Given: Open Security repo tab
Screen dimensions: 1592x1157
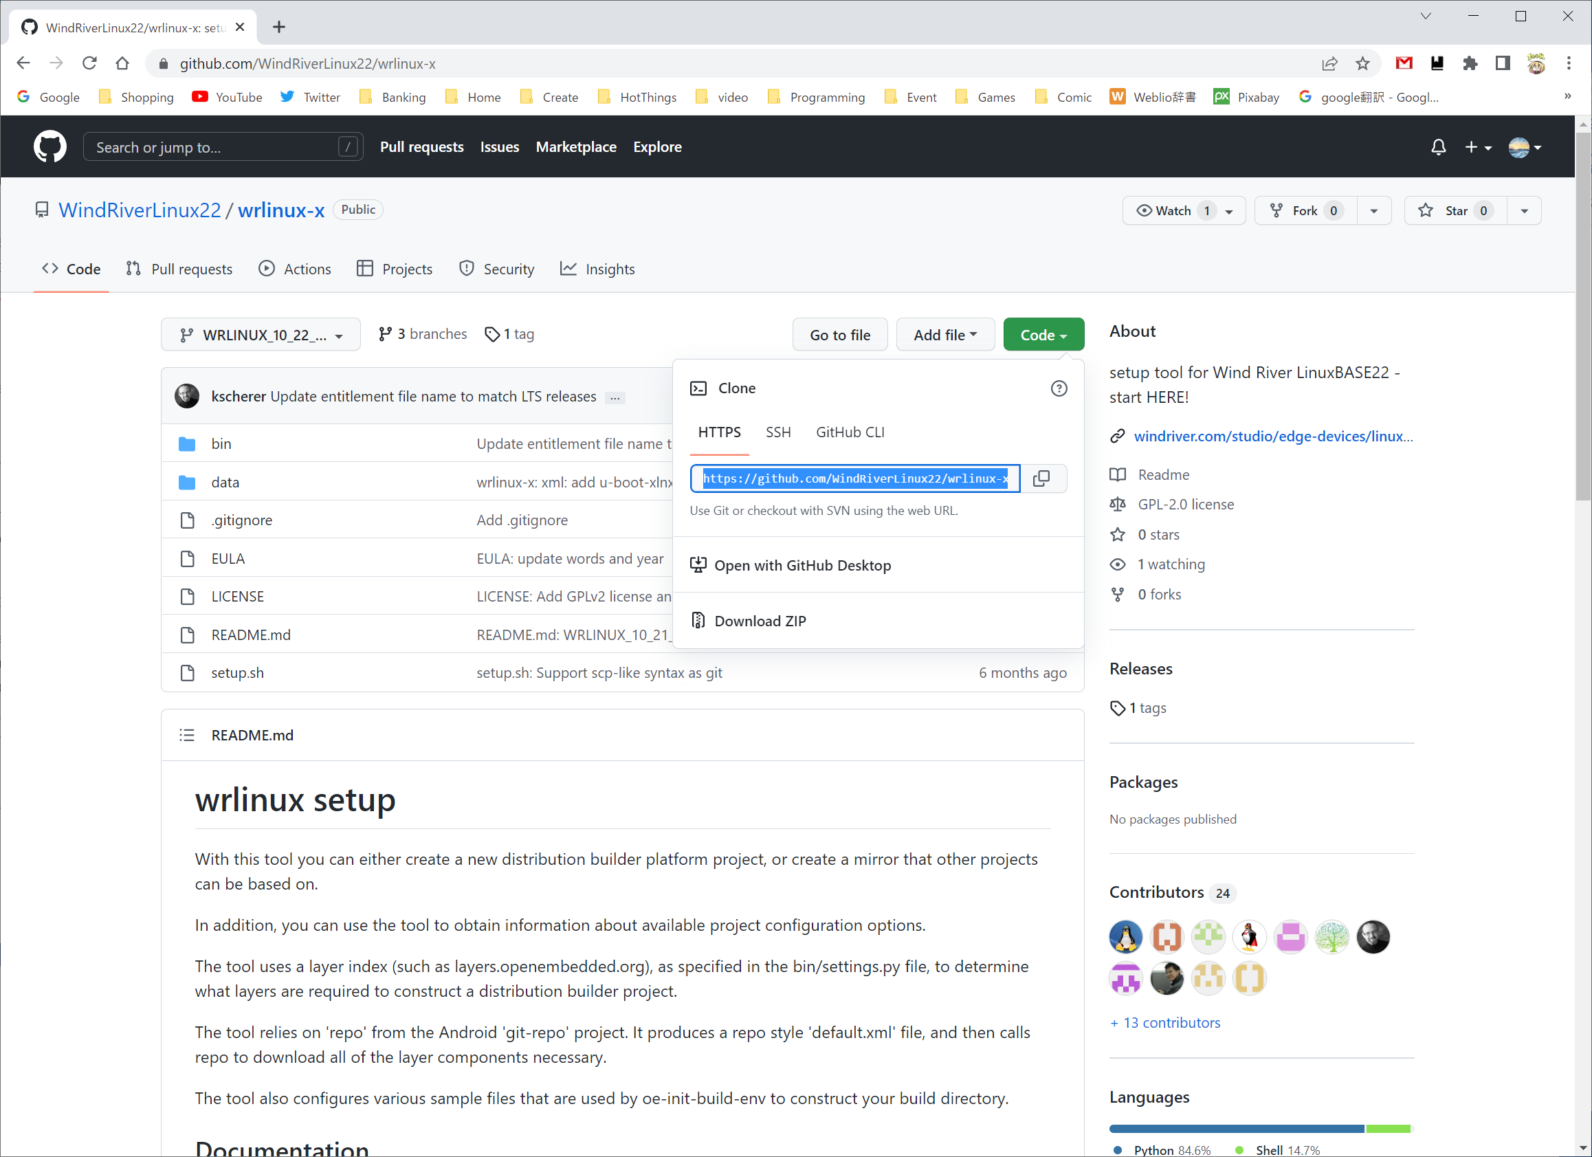Looking at the screenshot, I should click(x=496, y=269).
